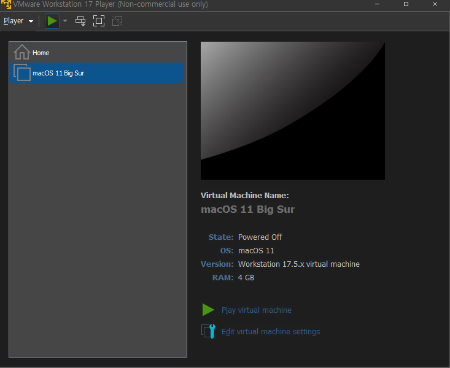
Task: Enter full screen mode icon
Action: [99, 21]
